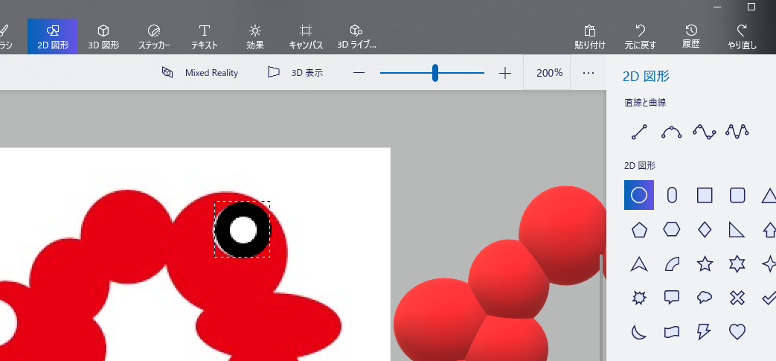The height and width of the screenshot is (361, 776).
Task: Select the straight line tool
Action: [x=639, y=132]
